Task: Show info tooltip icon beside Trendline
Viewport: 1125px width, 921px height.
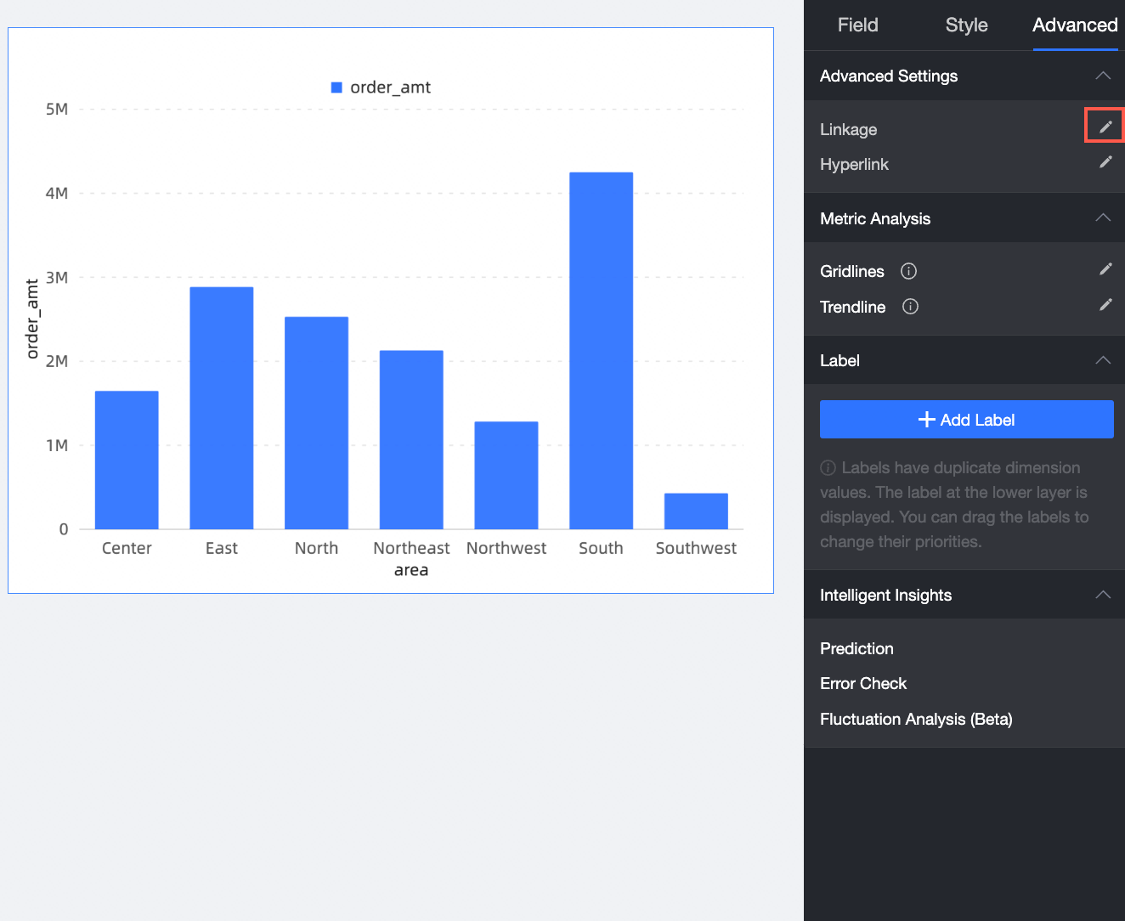Action: tap(910, 307)
